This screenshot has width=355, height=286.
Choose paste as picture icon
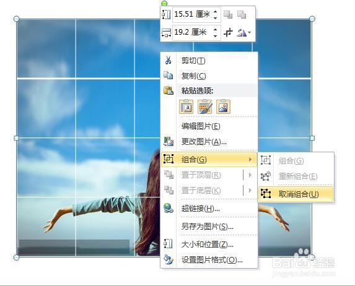tap(223, 106)
